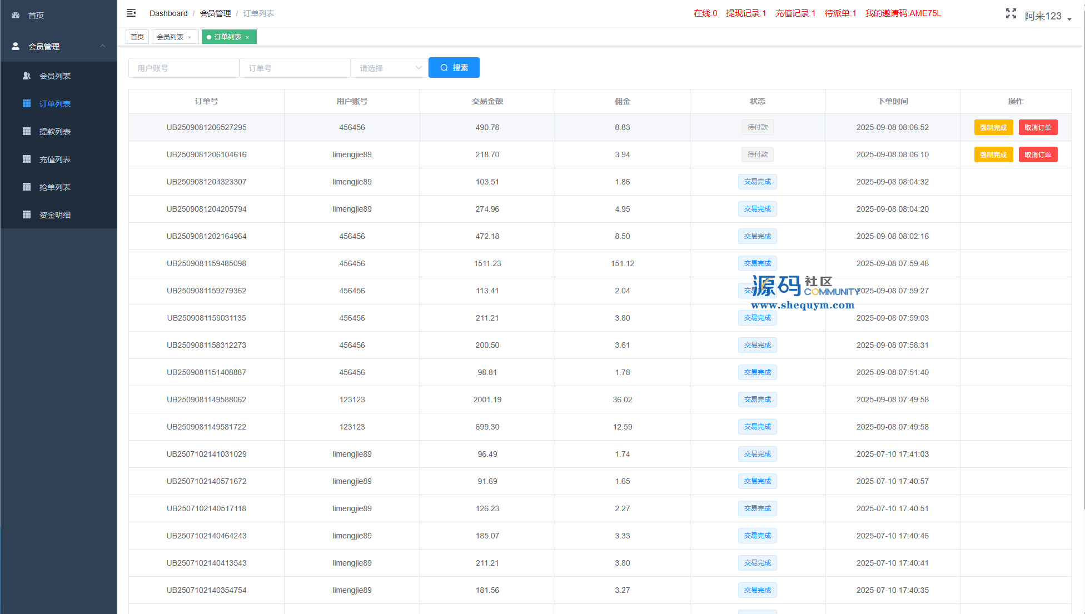Click 取消订单 for order UB2509081206104616
The image size is (1085, 614).
click(1037, 154)
